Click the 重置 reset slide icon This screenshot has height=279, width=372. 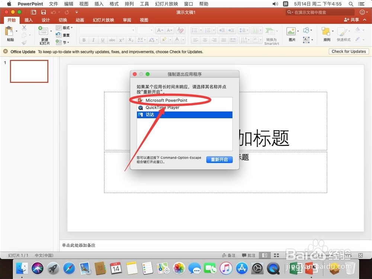59,35
